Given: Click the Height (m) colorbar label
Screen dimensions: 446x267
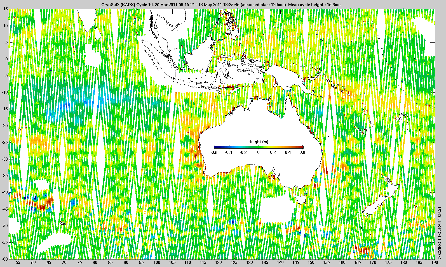Looking at the screenshot, I should point(258,142).
